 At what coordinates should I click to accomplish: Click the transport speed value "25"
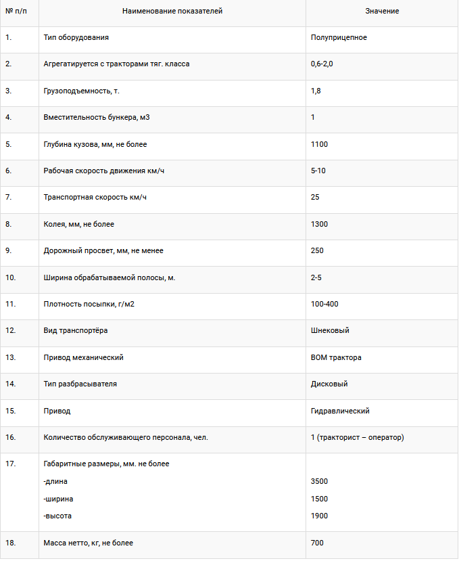(x=315, y=198)
